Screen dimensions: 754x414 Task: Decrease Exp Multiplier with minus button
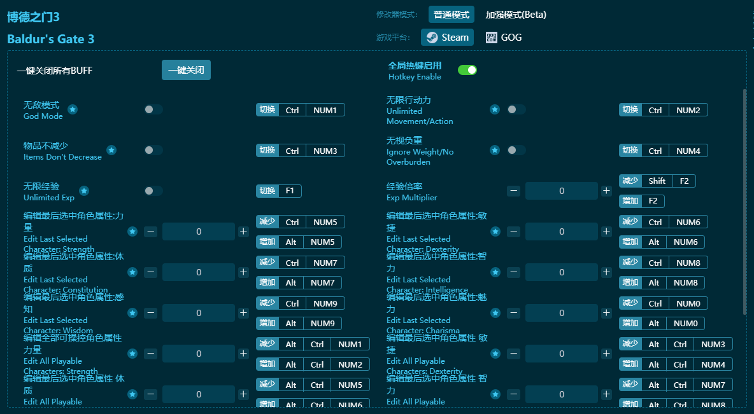(513, 191)
